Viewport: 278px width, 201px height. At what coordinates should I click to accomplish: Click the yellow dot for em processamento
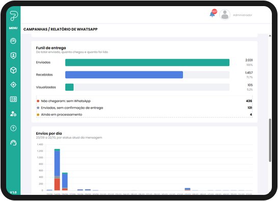(x=38, y=115)
